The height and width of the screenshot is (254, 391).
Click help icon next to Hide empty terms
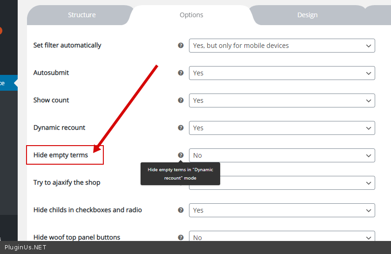(181, 155)
